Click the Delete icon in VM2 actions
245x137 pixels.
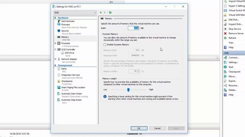click(225, 90)
